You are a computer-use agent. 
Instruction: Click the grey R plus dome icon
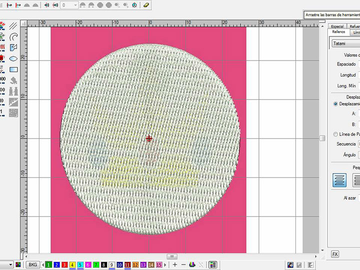(x=91, y=5)
